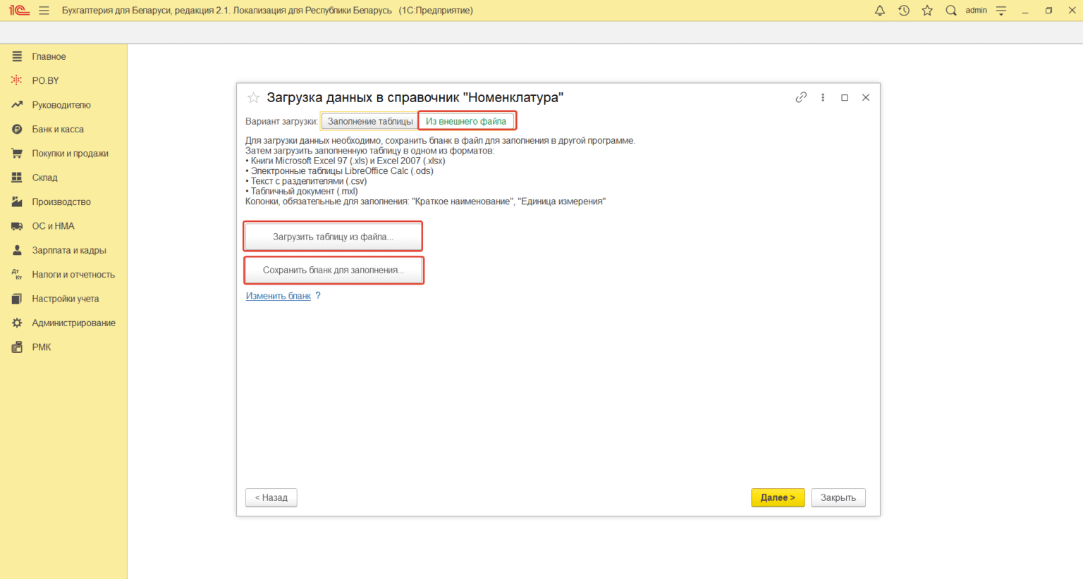Open the Руководителю section
Viewport: 1083px width, 579px height.
coord(61,105)
